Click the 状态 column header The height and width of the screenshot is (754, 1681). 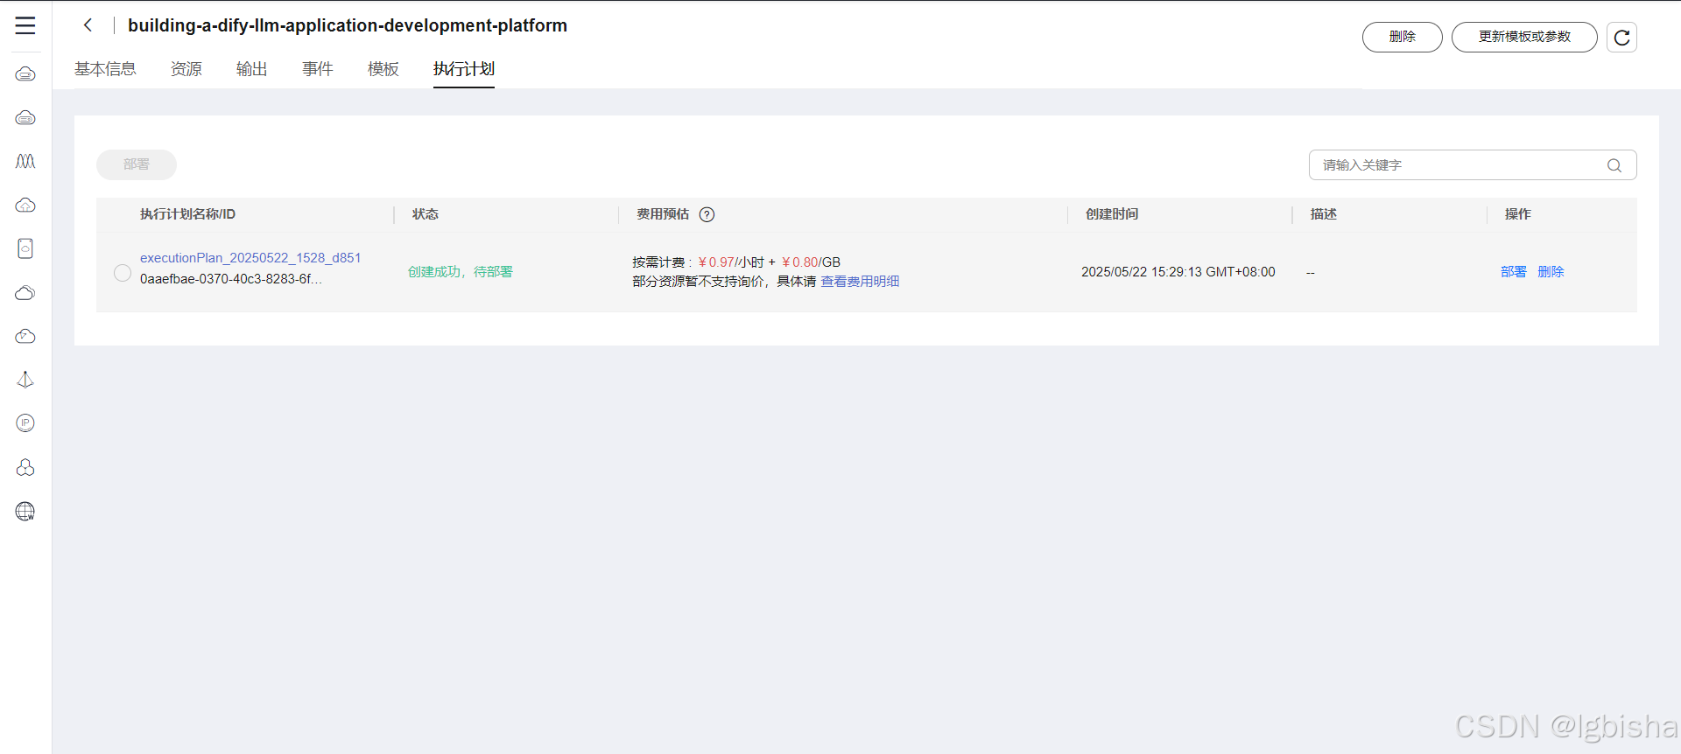[x=426, y=214]
